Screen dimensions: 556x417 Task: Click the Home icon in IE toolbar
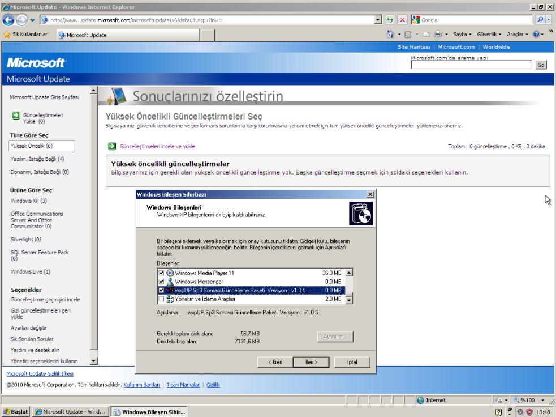coord(390,35)
